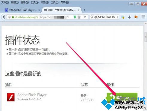Reload the current page

click(85, 17)
